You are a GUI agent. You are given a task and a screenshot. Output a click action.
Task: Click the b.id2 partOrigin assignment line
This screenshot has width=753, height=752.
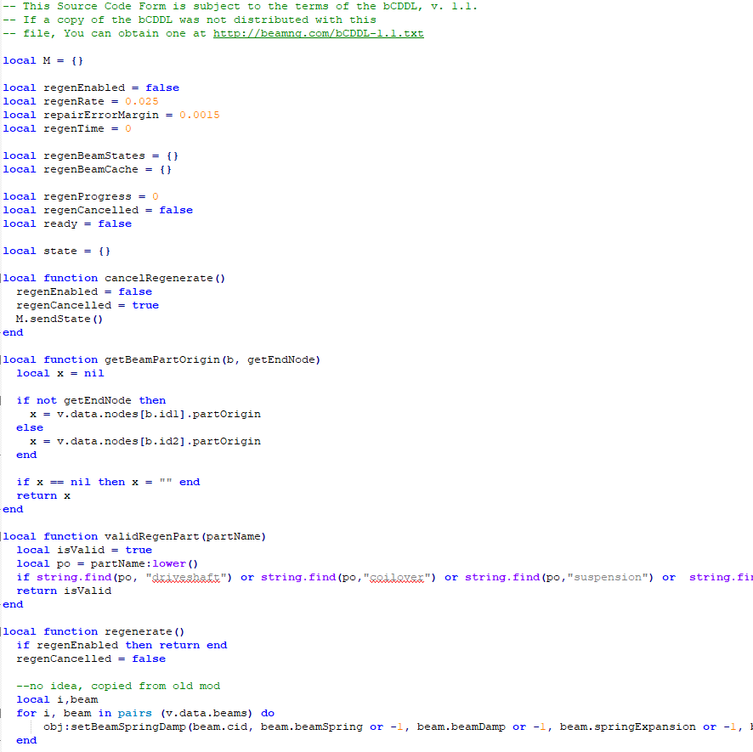[145, 442]
